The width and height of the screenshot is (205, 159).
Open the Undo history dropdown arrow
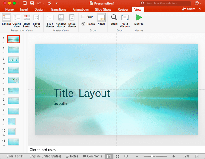point(44,3)
